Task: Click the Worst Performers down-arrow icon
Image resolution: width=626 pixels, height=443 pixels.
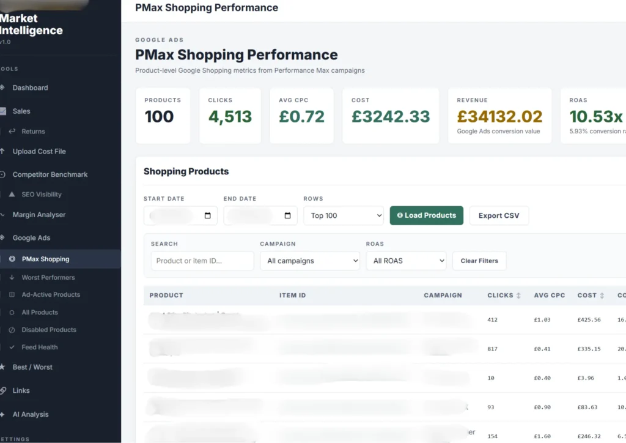Action: click(x=12, y=277)
